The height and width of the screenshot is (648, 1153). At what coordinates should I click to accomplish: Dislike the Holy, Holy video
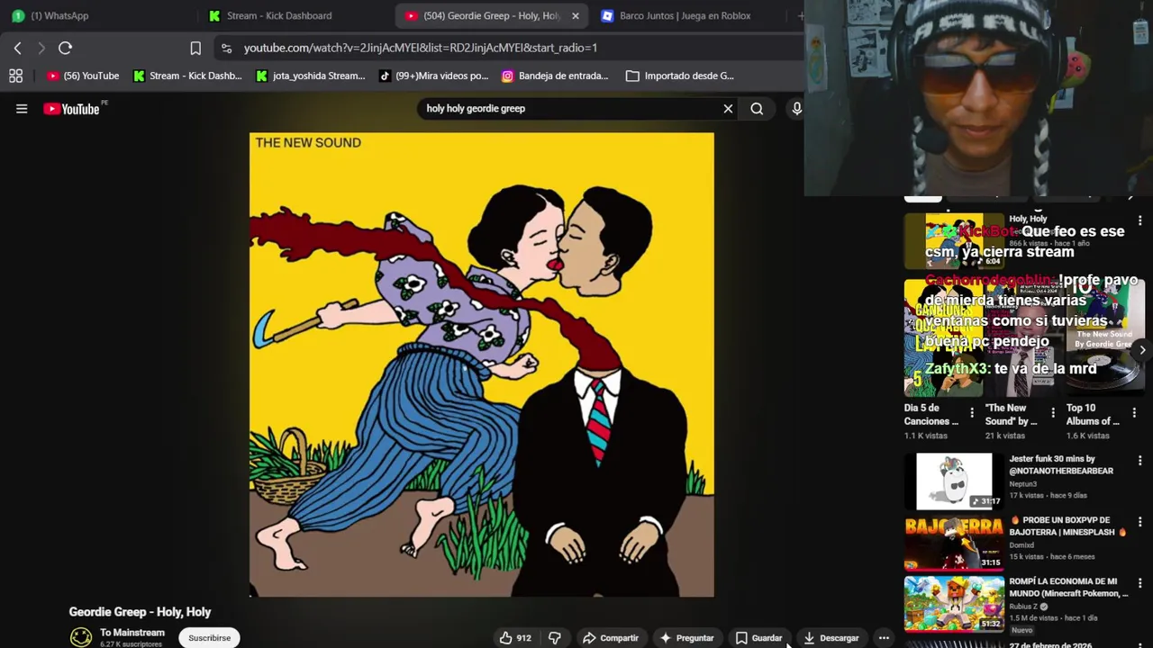pyautogui.click(x=555, y=638)
